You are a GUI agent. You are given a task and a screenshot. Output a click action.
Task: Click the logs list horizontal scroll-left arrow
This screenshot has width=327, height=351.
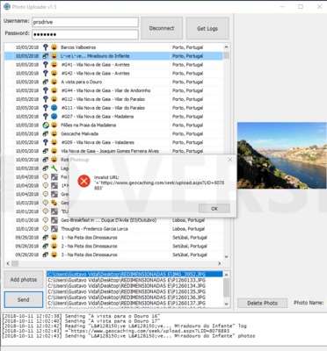(8, 263)
